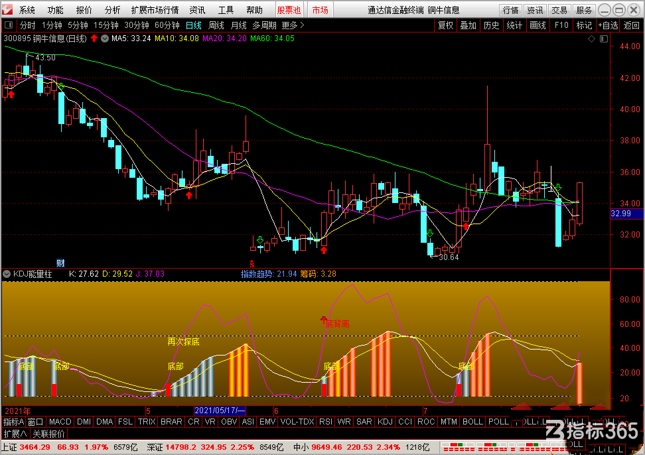The image size is (645, 455).
Task: Collapse the 扩展∧ expander
Action: click(15, 434)
